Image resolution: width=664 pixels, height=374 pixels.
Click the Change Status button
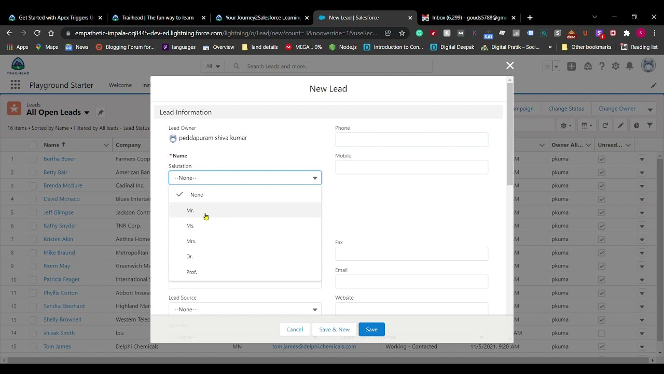[x=566, y=109]
